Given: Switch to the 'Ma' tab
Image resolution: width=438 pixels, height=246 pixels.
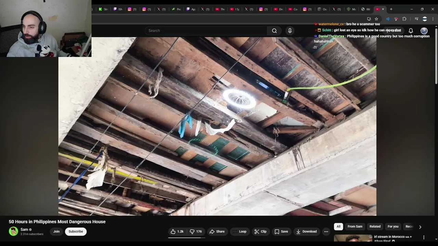Looking at the screenshot, I should click(x=351, y=9).
